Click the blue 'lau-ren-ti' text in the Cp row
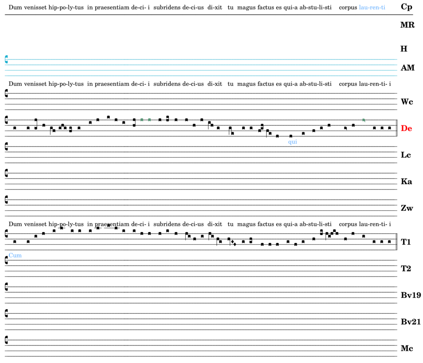 [x=372, y=7]
